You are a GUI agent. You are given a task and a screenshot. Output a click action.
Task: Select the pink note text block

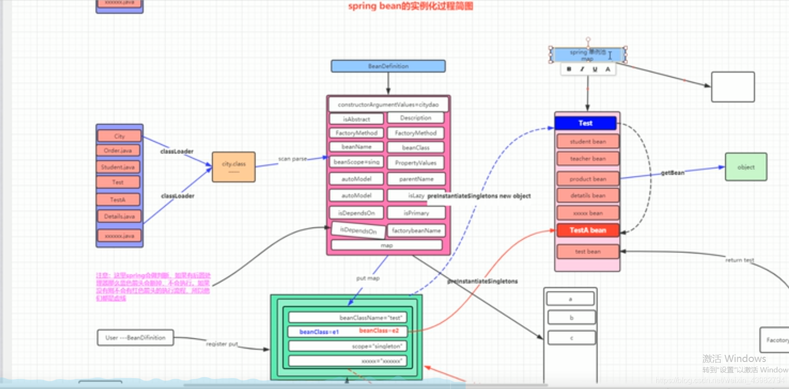[153, 287]
